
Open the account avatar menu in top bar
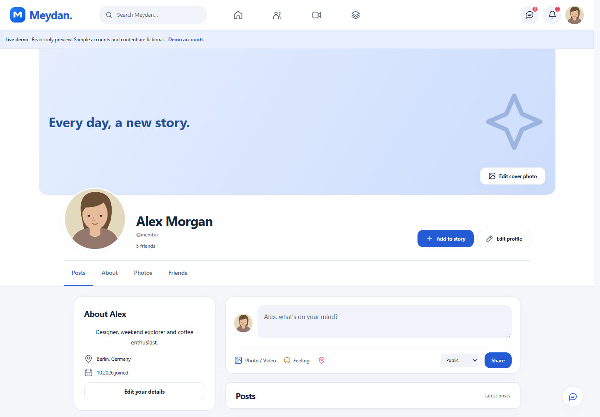(x=575, y=15)
